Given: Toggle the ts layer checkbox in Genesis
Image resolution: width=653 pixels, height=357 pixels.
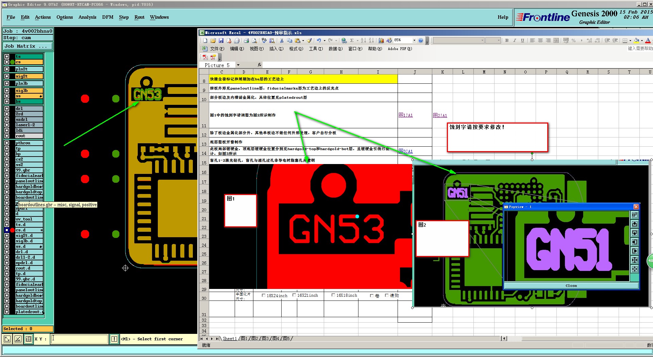Looking at the screenshot, I should click(6, 56).
